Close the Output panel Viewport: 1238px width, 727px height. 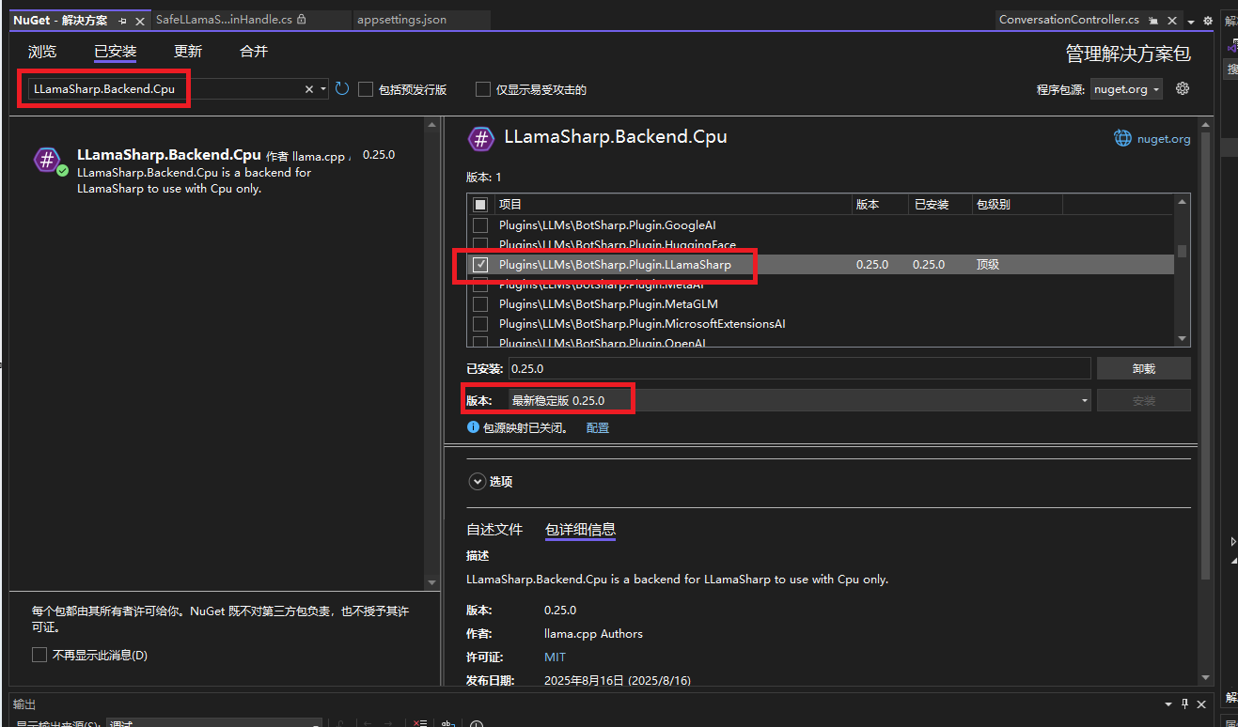1202,704
